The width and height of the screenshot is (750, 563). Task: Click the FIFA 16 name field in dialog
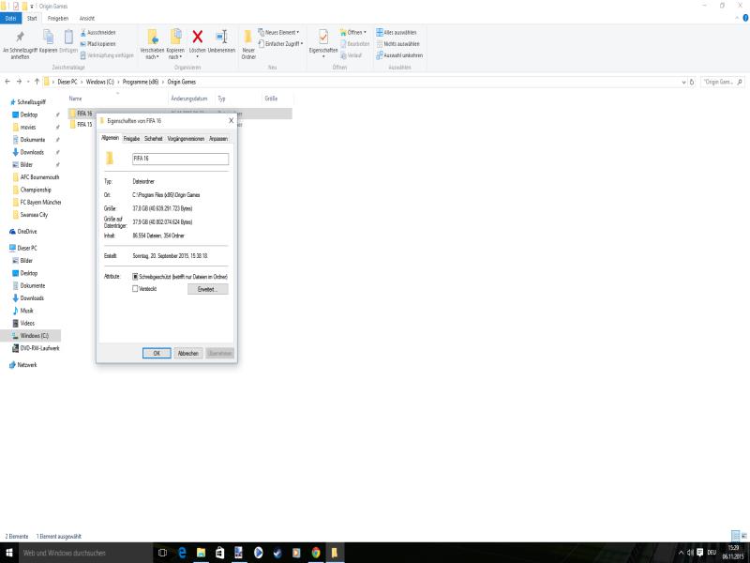[x=180, y=159]
